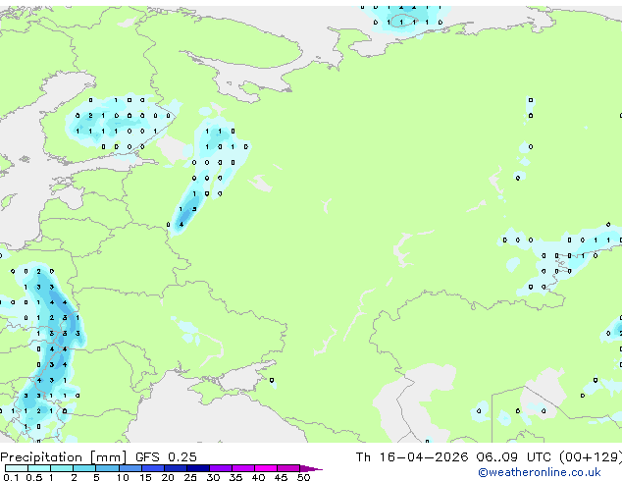Click the 20–25 mm legend swatch
Screen dimensions: 622x481
click(176, 468)
